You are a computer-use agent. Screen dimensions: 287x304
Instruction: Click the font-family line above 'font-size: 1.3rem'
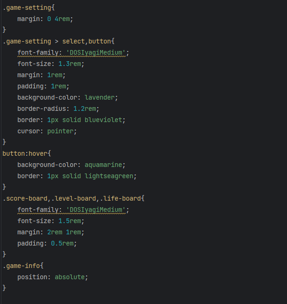73,52
